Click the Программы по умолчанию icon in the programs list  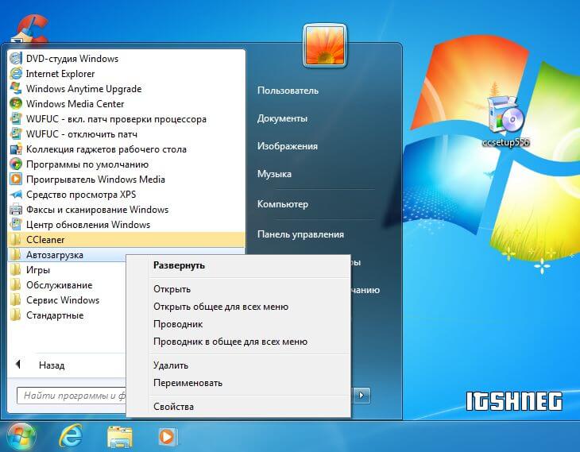pos(16,164)
